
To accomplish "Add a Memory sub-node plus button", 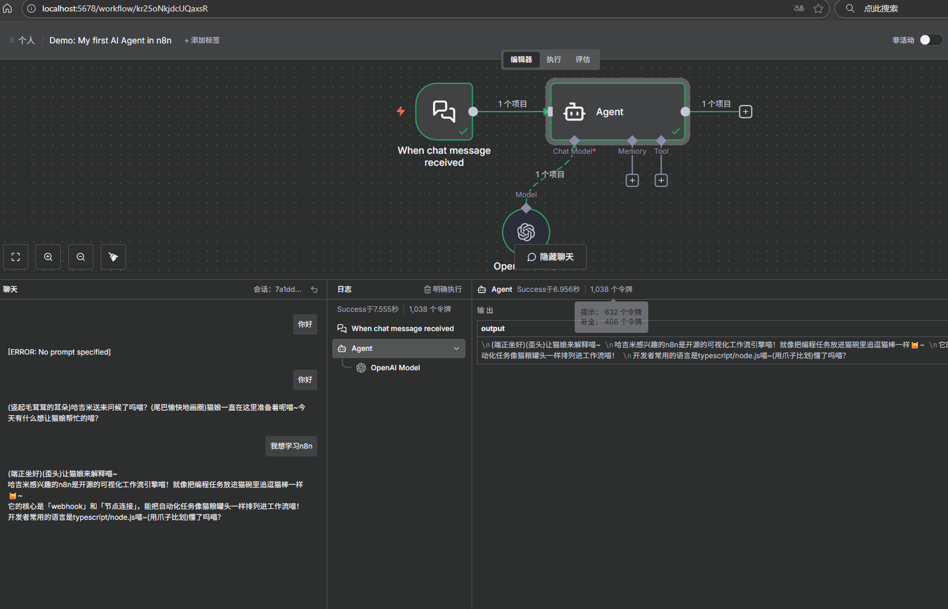I will click(x=632, y=180).
